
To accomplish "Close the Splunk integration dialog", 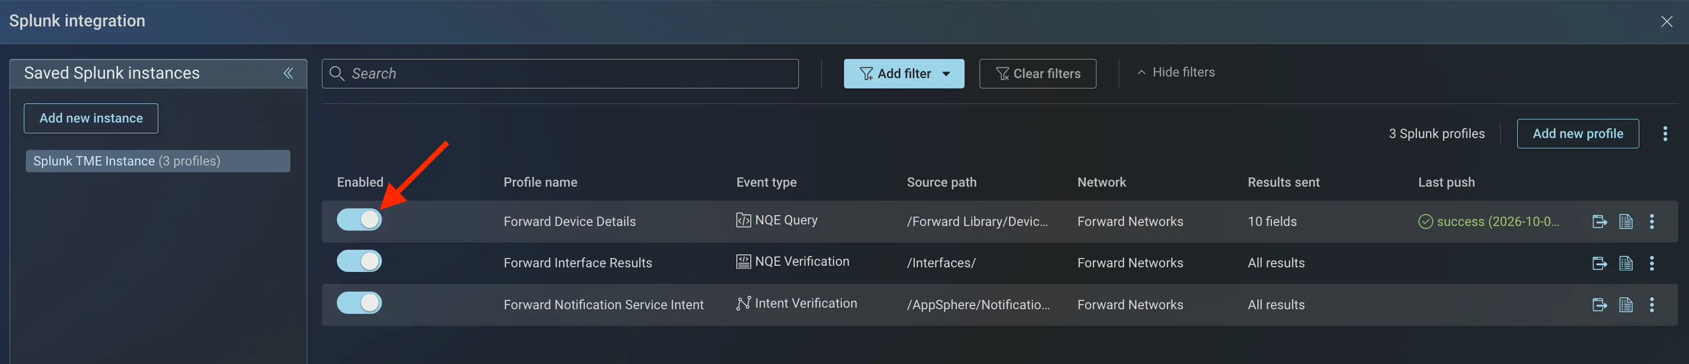I will pos(1666,22).
